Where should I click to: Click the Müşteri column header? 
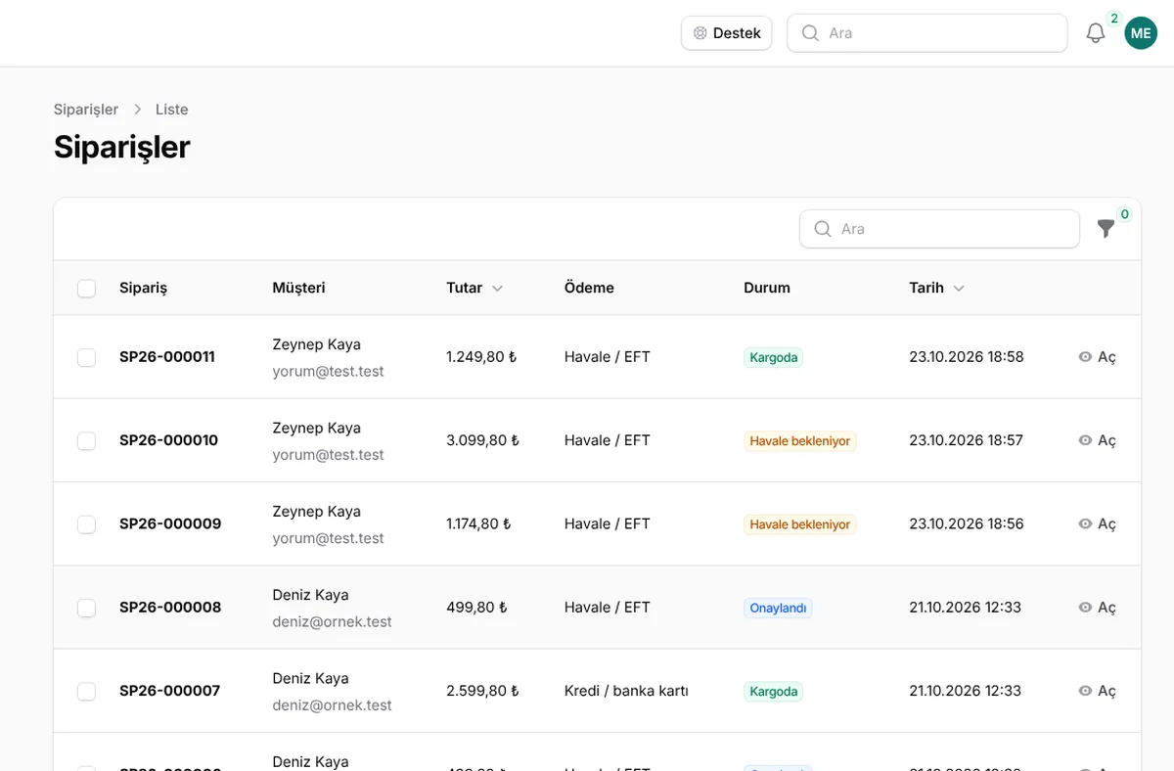click(298, 288)
